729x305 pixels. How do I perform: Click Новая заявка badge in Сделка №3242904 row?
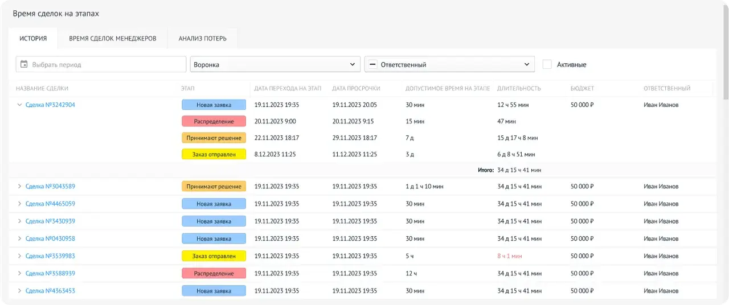pyautogui.click(x=214, y=105)
